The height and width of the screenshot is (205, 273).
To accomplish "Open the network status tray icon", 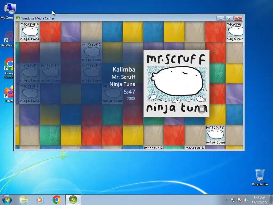I will (x=233, y=200).
